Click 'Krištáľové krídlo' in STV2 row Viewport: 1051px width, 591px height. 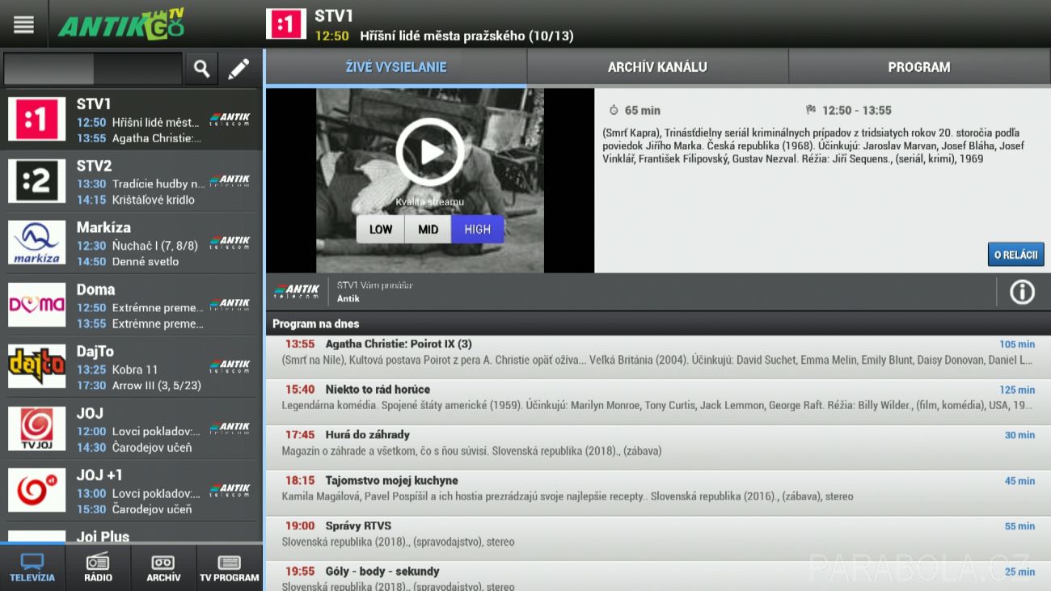tap(154, 200)
